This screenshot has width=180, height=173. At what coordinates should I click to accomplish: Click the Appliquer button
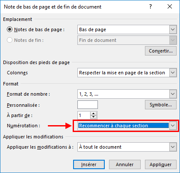[x=161, y=164]
